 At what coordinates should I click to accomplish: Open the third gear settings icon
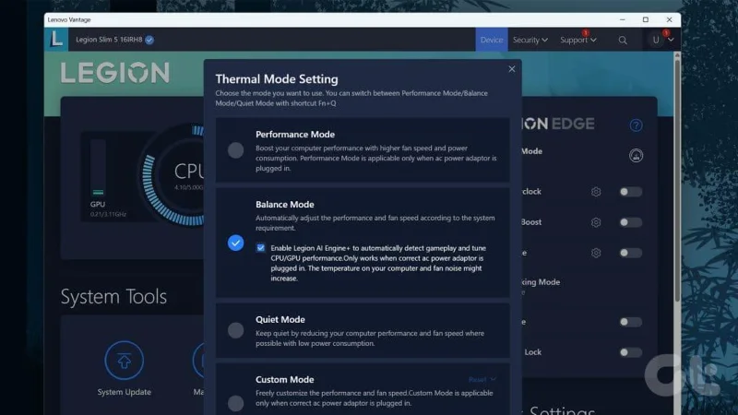point(596,253)
